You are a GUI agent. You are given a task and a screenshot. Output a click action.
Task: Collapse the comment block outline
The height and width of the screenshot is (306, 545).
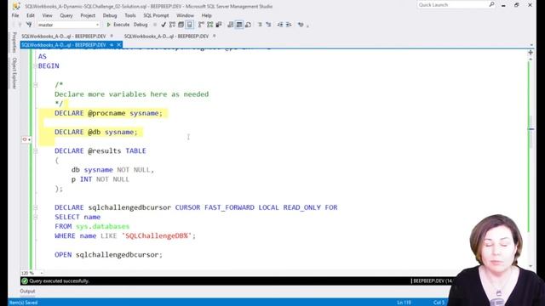point(36,85)
